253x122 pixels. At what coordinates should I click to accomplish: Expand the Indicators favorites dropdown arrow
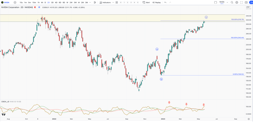113,3
